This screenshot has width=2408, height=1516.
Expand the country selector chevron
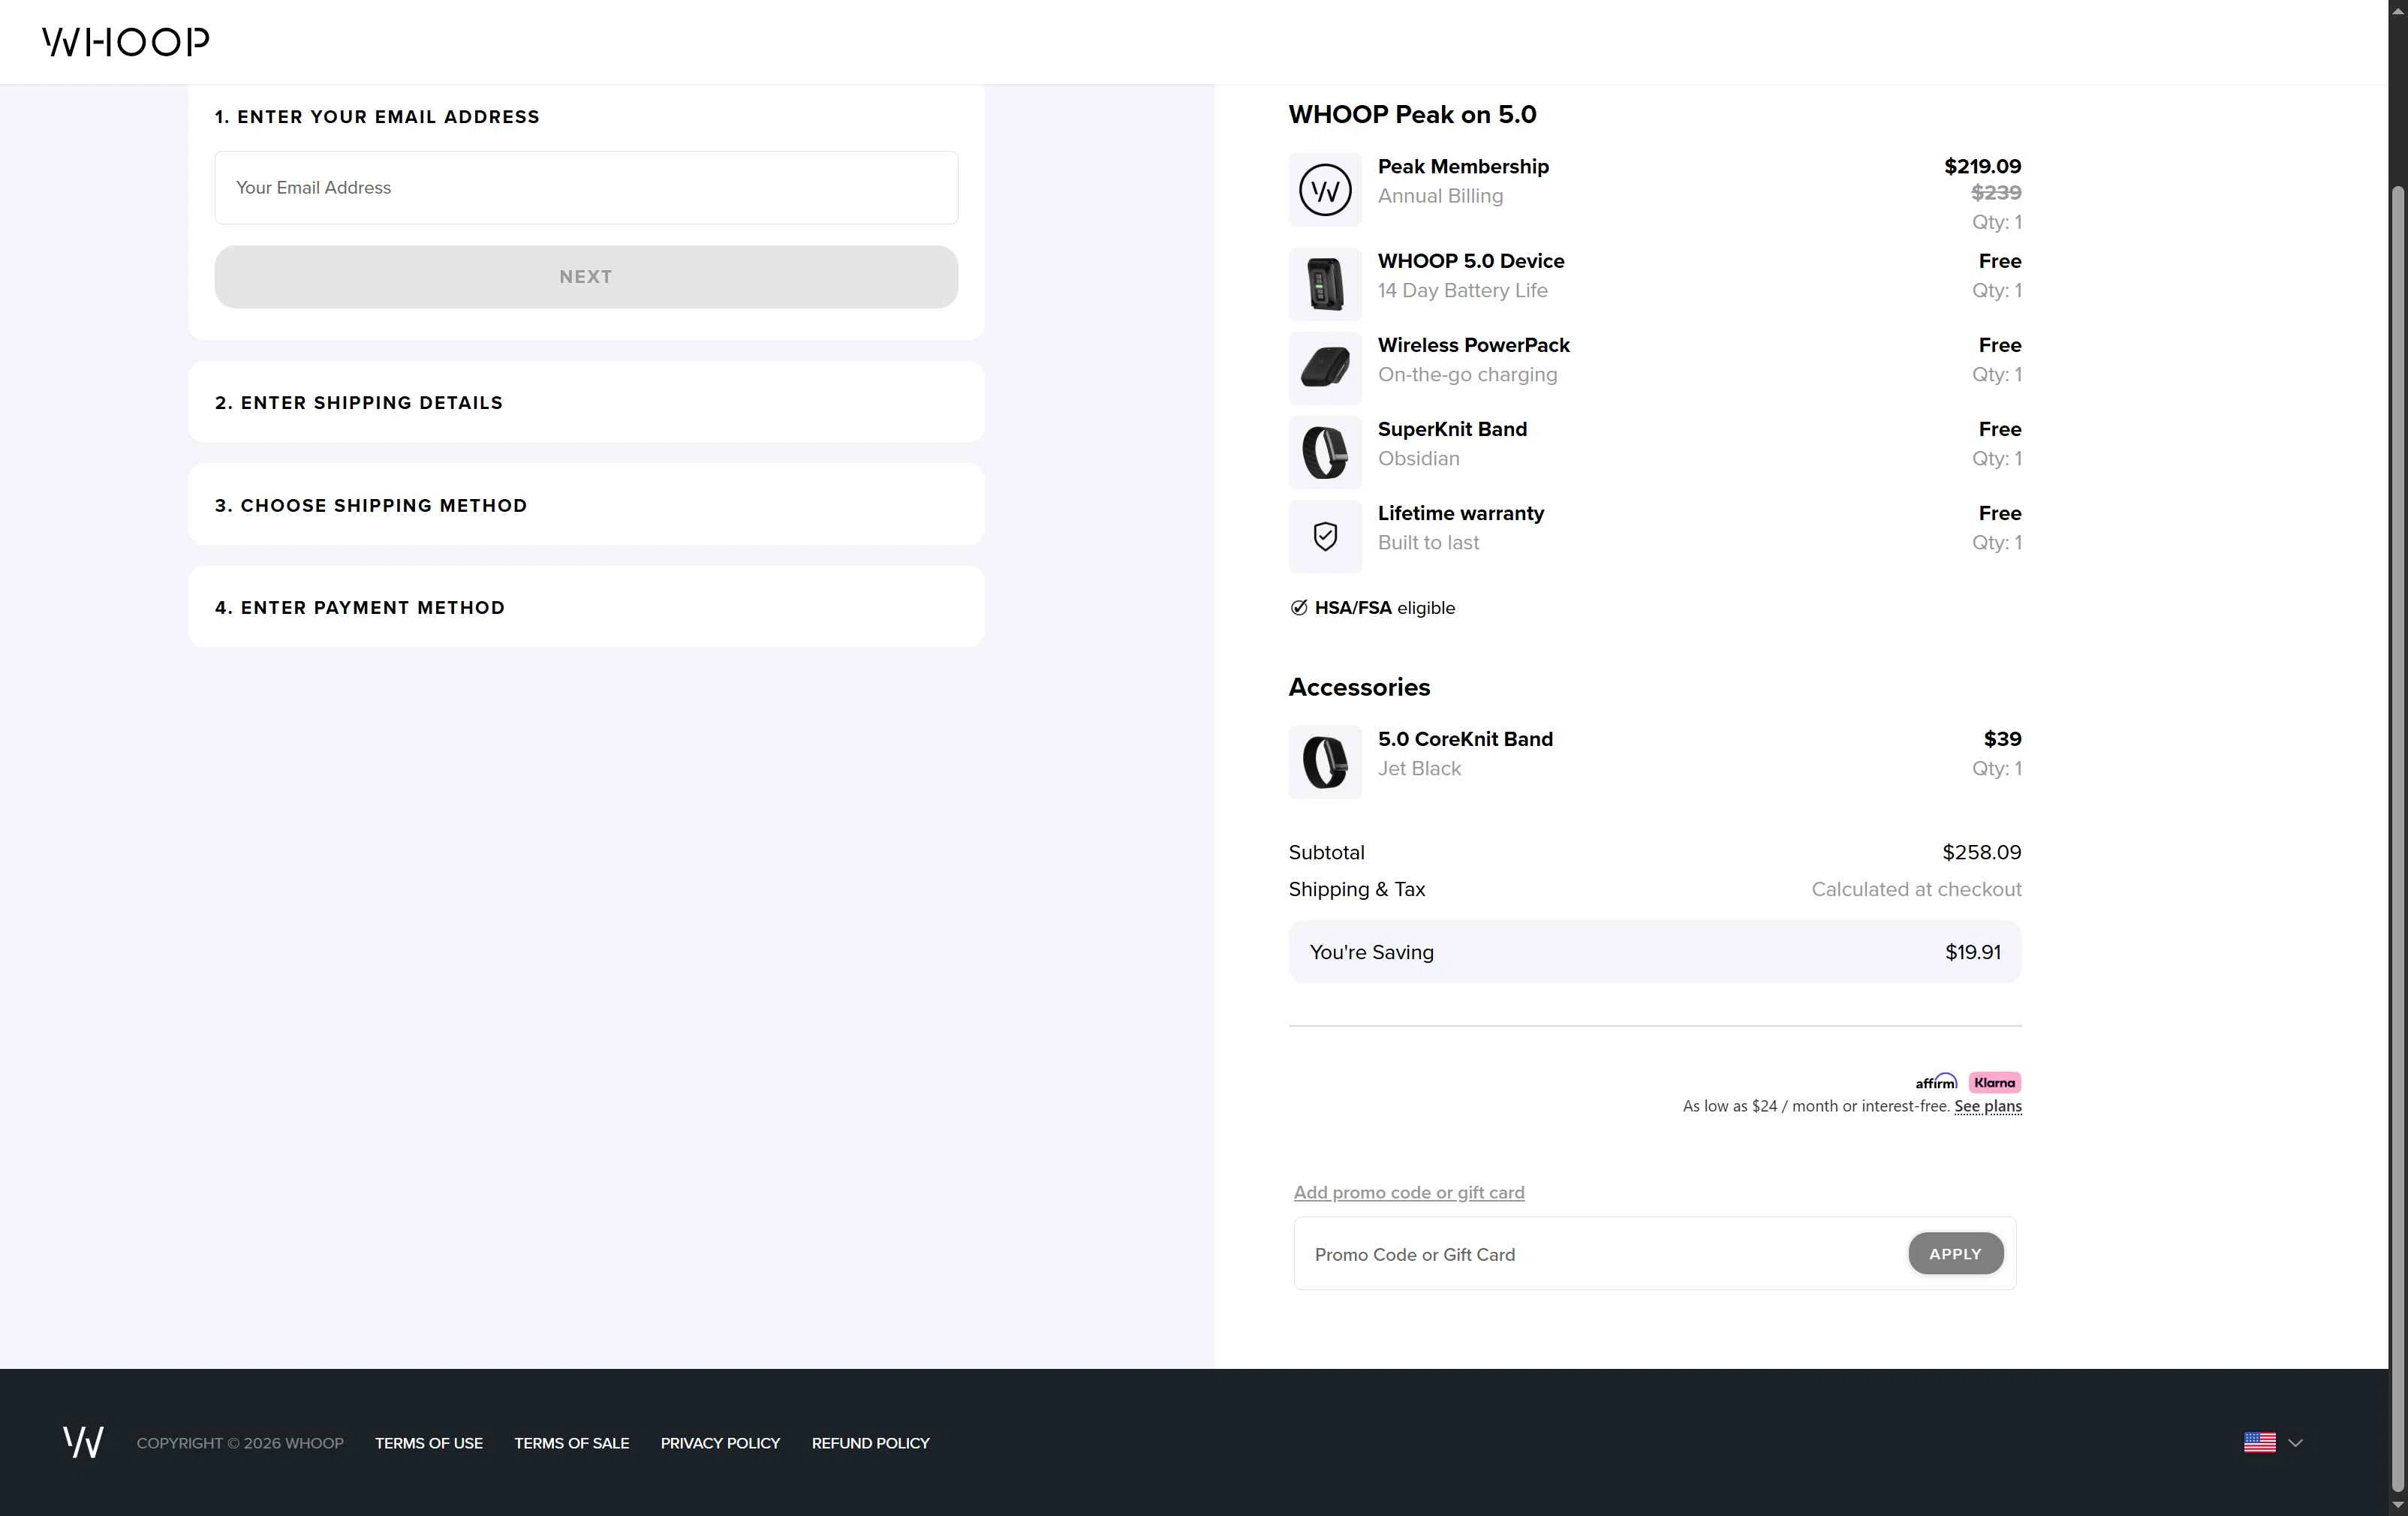2296,1443
